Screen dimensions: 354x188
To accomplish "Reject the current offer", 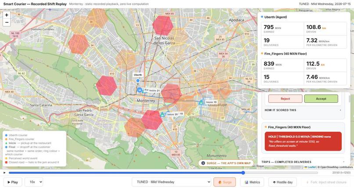I will (x=285, y=99).
